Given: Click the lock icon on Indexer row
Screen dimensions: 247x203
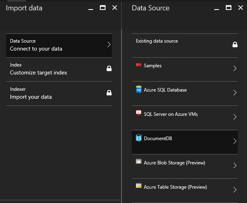Looking at the screenshot, I should coord(109,93).
